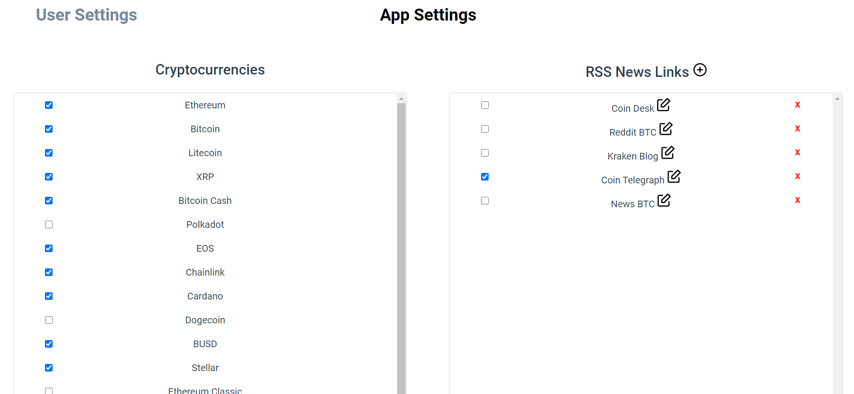Viewport: 854px width, 394px height.
Task: Click the RSS list scrollbar up arrow
Action: pyautogui.click(x=837, y=98)
